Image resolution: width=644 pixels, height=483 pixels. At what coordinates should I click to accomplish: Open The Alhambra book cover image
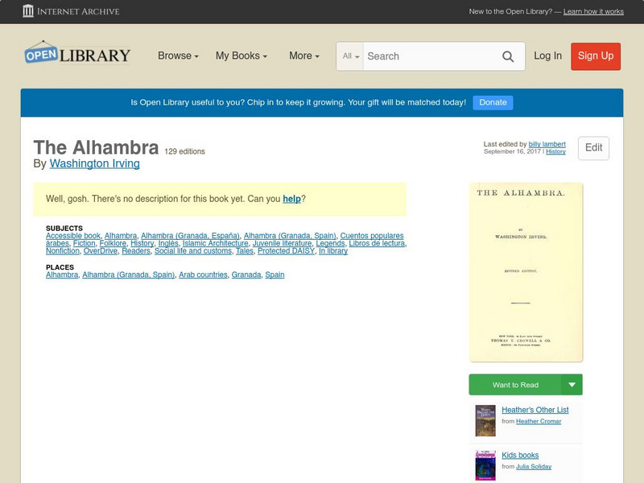(526, 272)
